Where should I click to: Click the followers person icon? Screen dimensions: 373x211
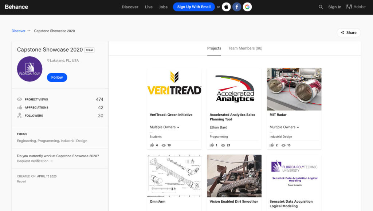[20, 115]
